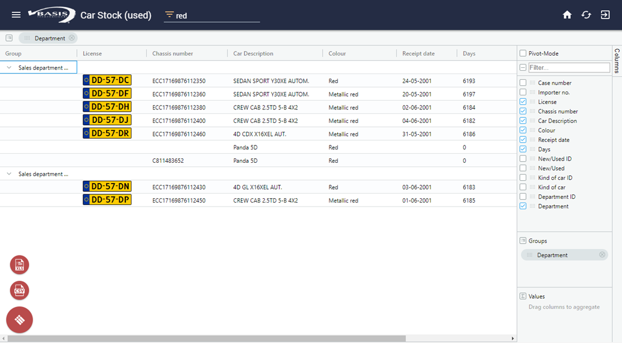622x343 pixels.
Task: Click 'Drag columns to aggregate' placeholder
Action: pyautogui.click(x=564, y=307)
